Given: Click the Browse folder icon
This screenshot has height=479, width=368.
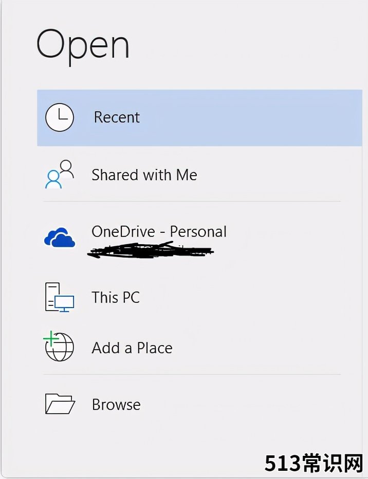Looking at the screenshot, I should click(60, 404).
